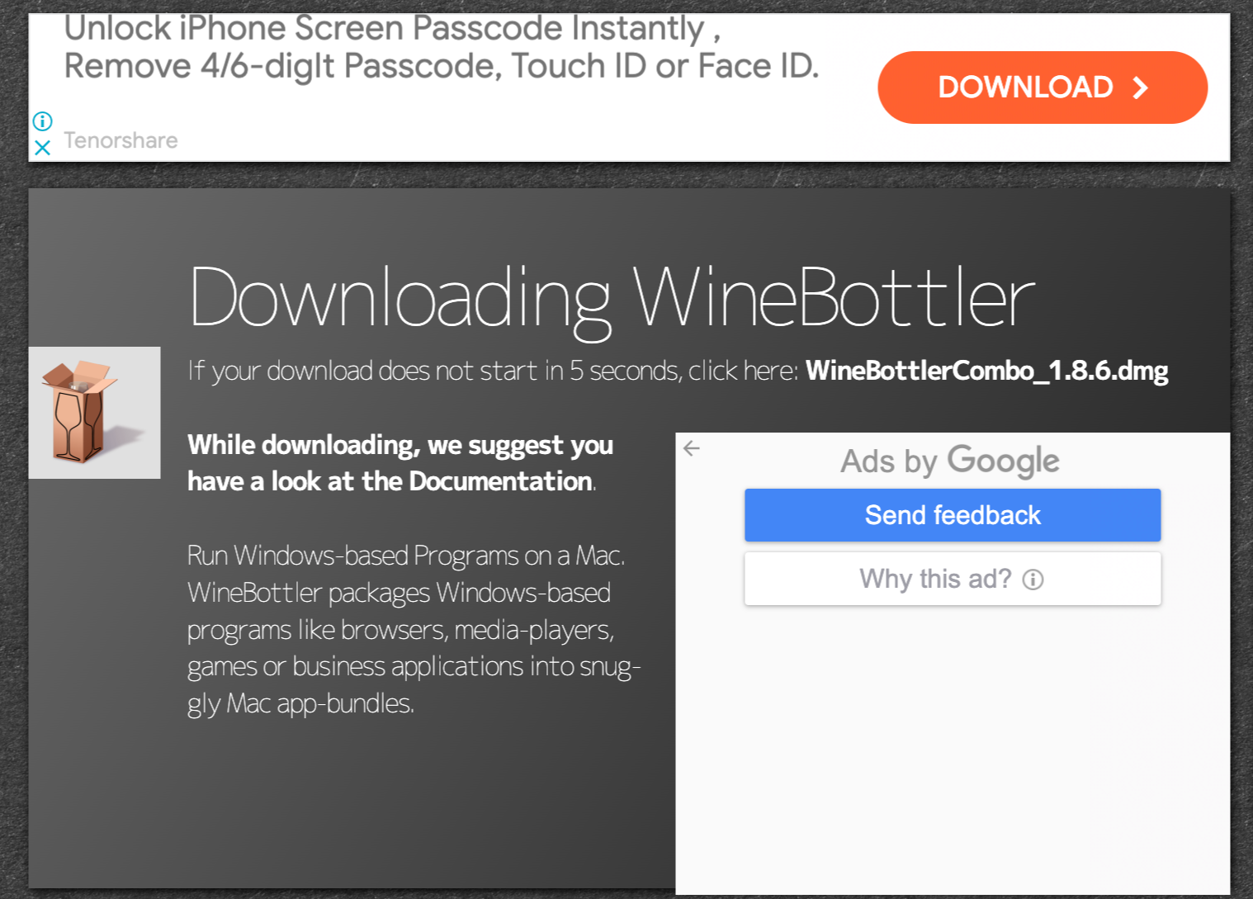Click the Ads by Google label
The image size is (1253, 899).
tap(950, 461)
